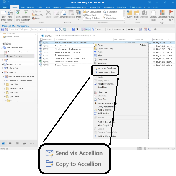Click the Forward icon in Respond group
176x176 pixels.
click(x=63, y=13)
